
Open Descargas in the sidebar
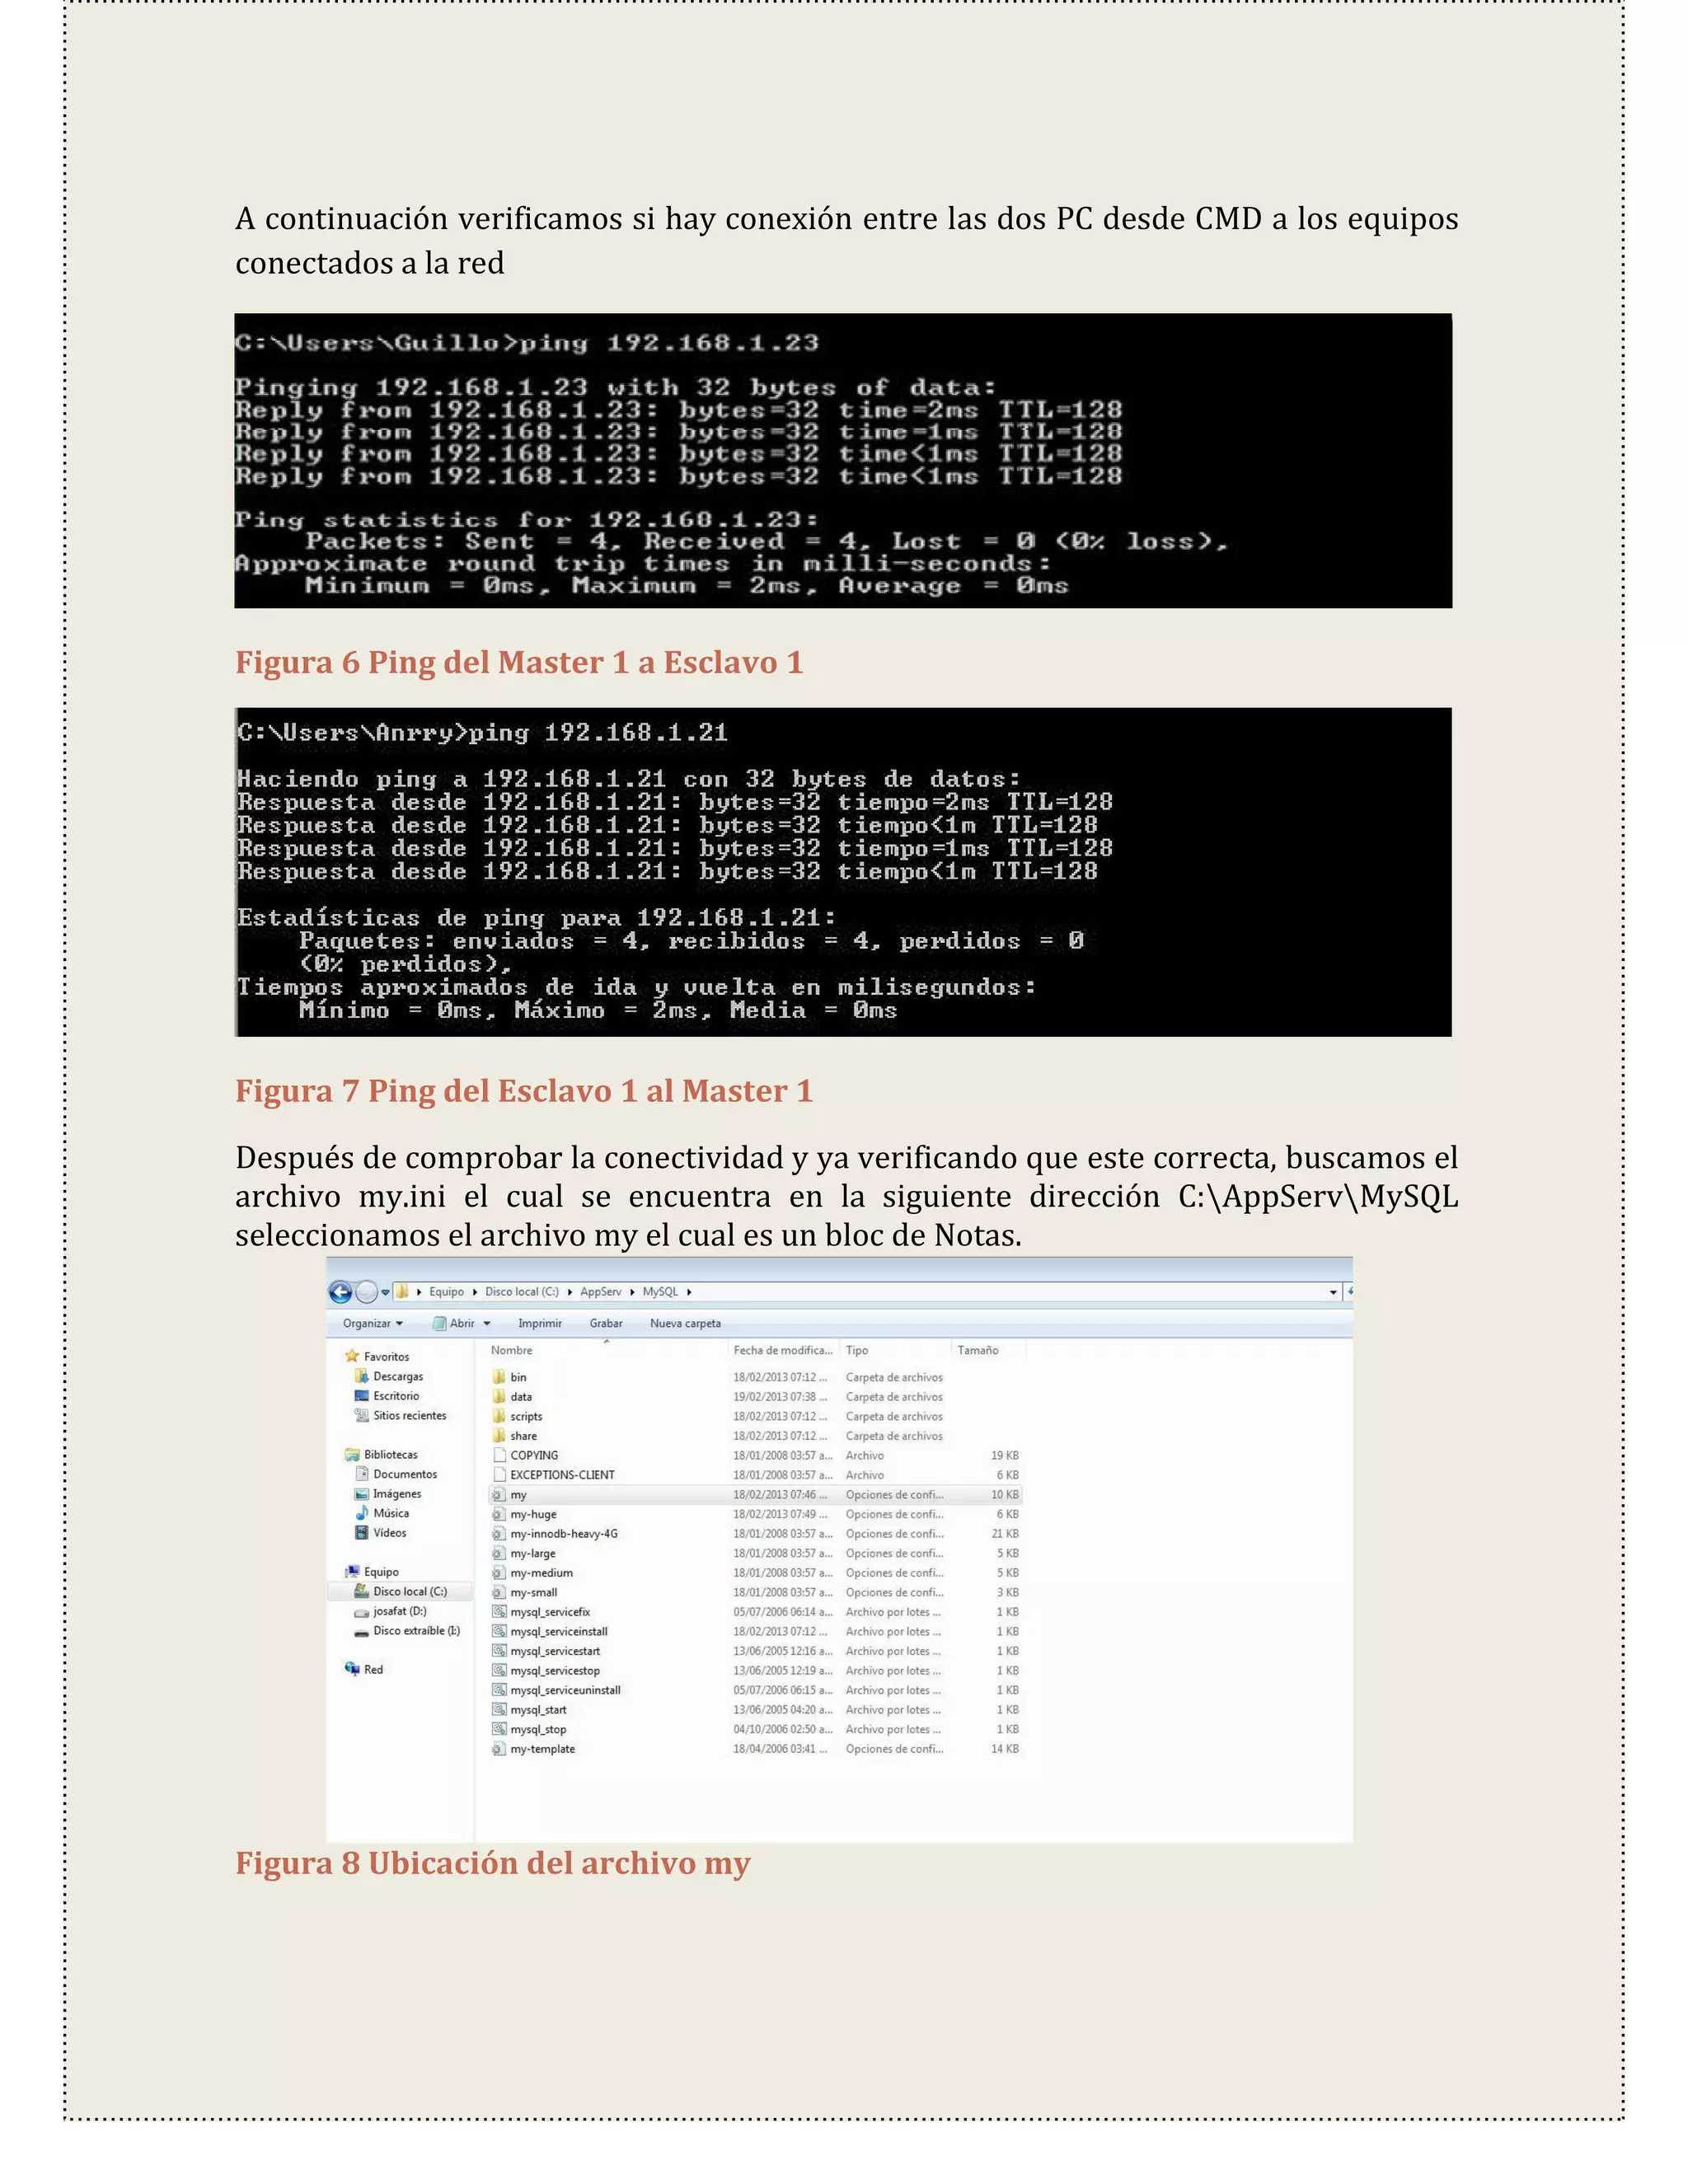click(398, 1376)
